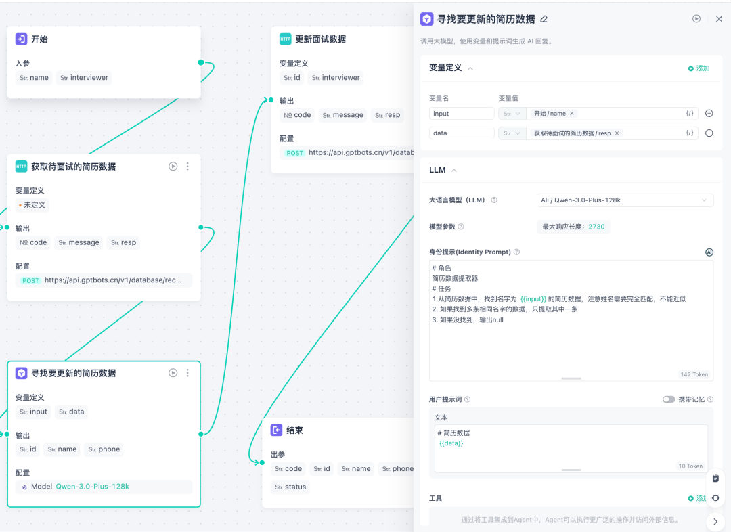This screenshot has height=532, width=731.
Task: Collapse the 变量定义 section
Action: 470,68
